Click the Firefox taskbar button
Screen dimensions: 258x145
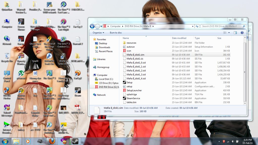pyautogui.click(x=52, y=141)
